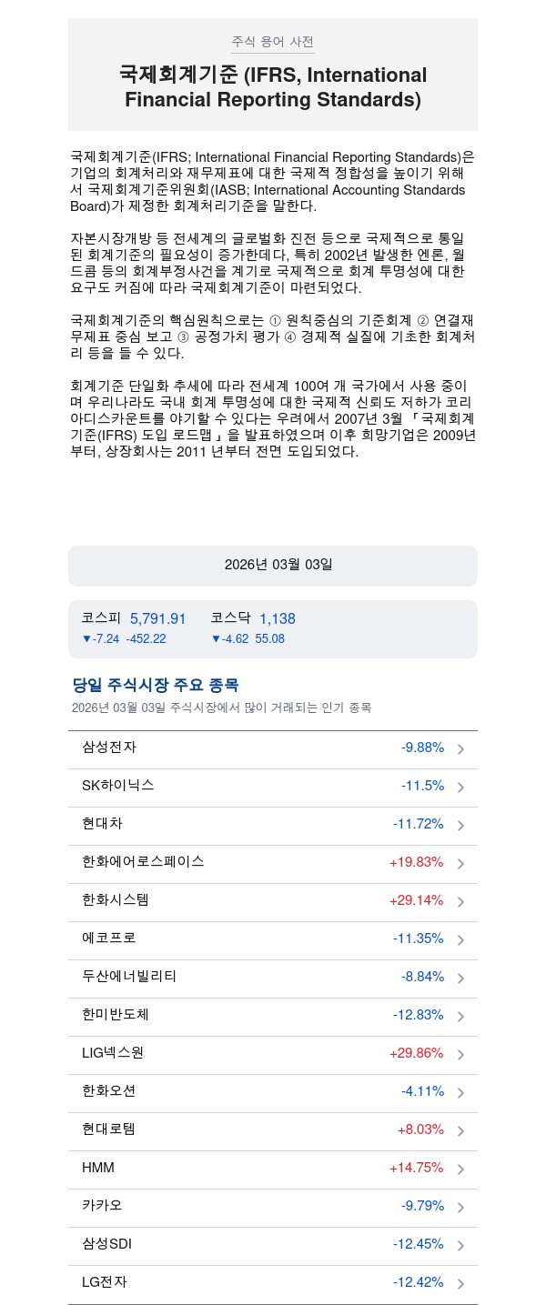Open the 한화오션 stock name link

pyautogui.click(x=108, y=1091)
